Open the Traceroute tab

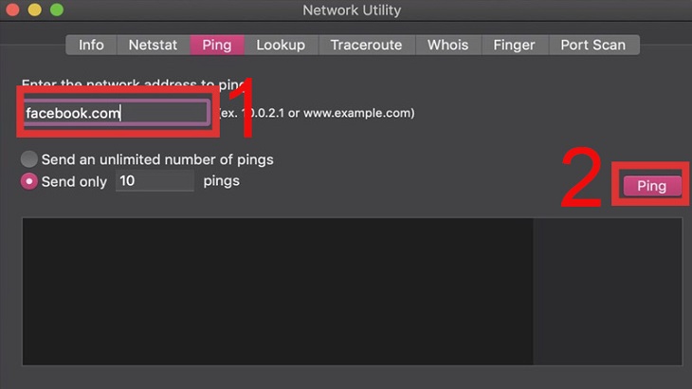tap(366, 45)
